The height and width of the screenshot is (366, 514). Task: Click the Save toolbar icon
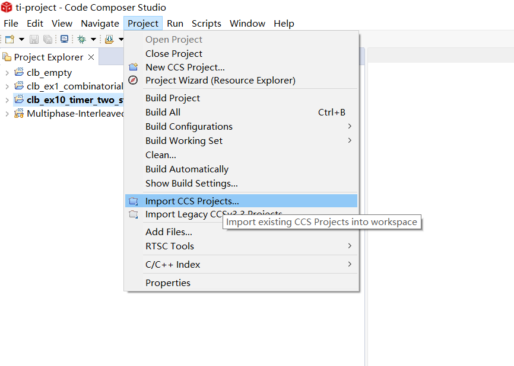click(x=33, y=39)
